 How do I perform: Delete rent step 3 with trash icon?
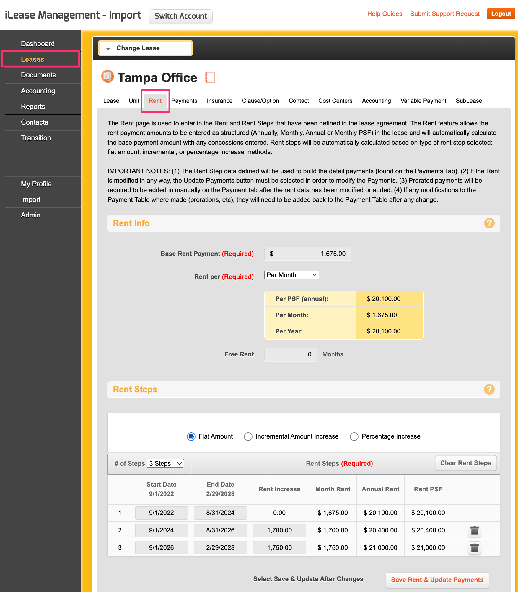(x=474, y=548)
